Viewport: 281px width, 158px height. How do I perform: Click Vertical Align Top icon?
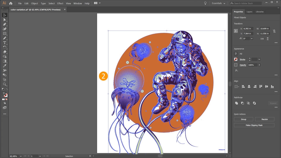(261, 87)
